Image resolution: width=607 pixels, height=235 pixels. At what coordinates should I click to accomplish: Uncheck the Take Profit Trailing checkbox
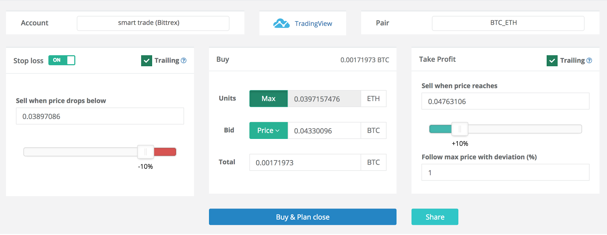552,61
